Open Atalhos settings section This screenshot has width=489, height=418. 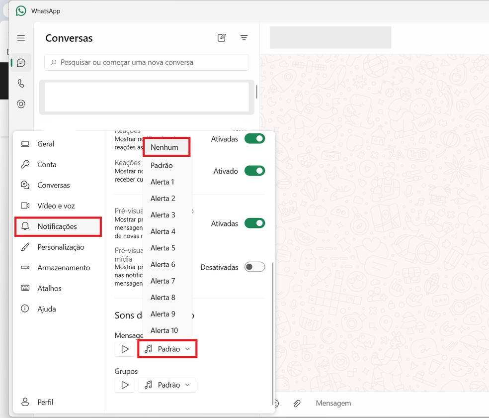(x=58, y=288)
